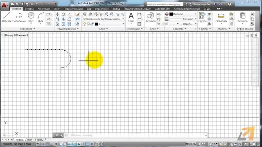Expand the Свойства panel

179,29
